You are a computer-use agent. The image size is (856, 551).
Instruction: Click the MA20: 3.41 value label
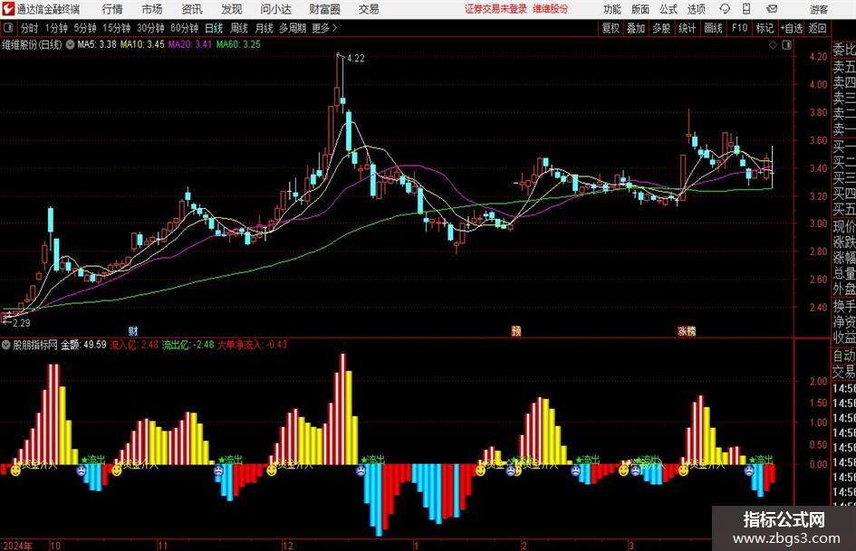189,44
